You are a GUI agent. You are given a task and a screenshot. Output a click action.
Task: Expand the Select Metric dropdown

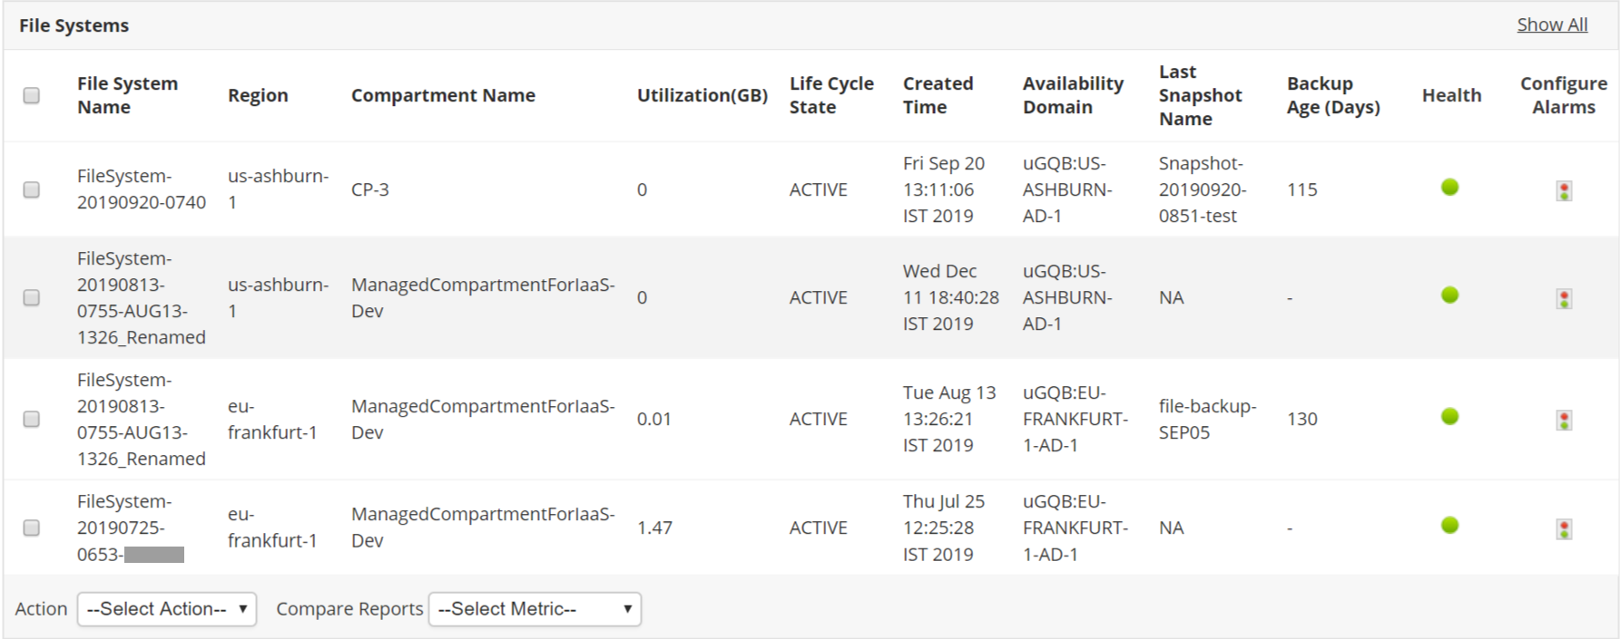[x=535, y=609]
